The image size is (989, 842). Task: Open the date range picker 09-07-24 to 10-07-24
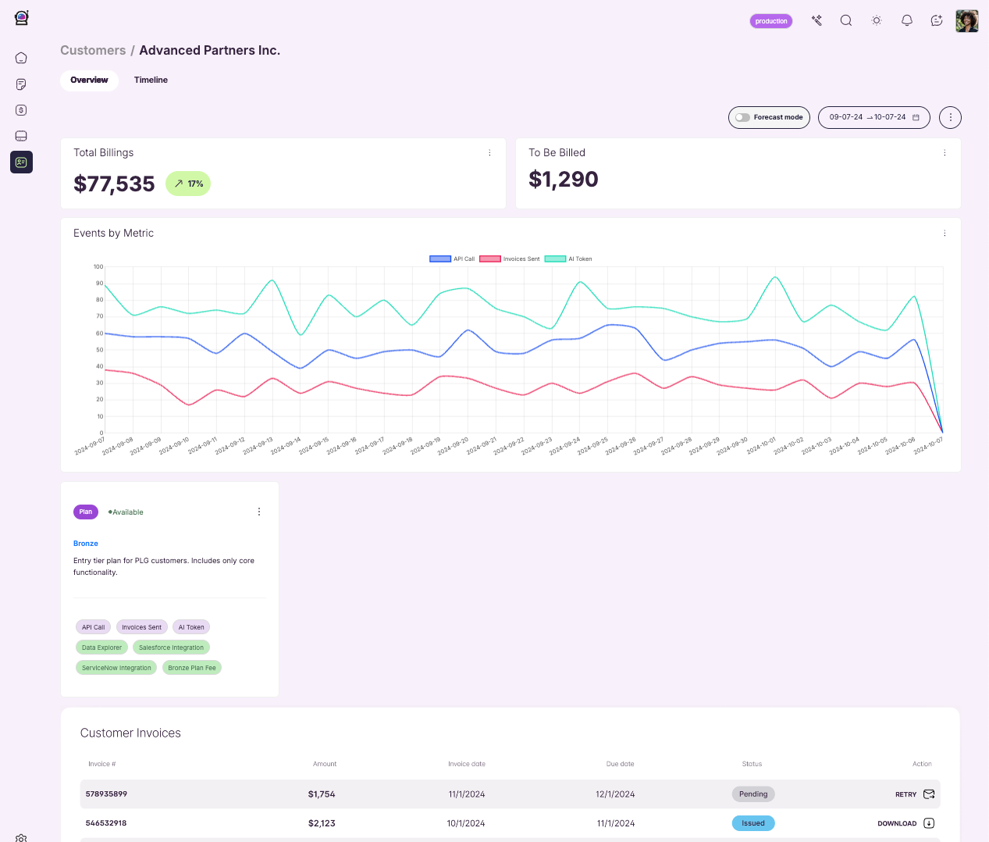(x=873, y=117)
